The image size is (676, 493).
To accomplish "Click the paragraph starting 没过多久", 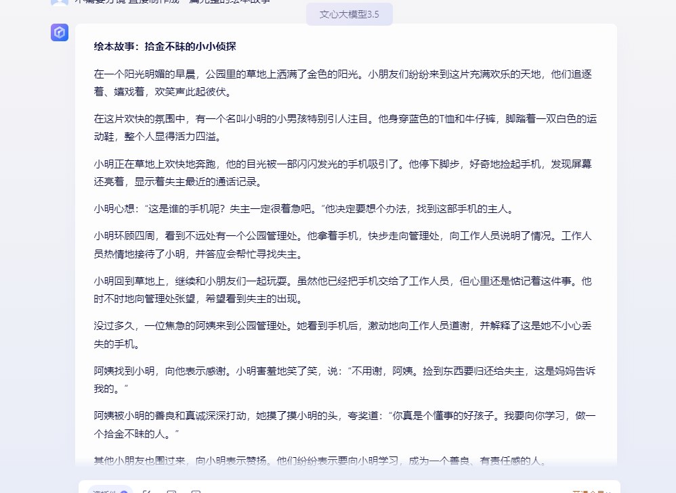I will point(343,335).
